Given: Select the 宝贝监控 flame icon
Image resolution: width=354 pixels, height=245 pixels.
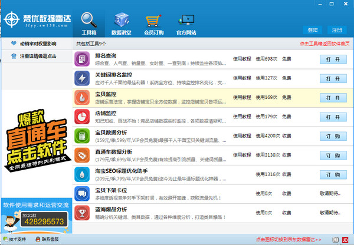Looking at the screenshot, I should point(82,97).
